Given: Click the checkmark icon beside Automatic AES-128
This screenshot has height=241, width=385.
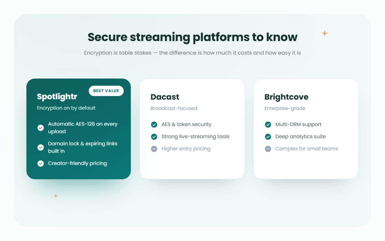Looking at the screenshot, I should (x=41, y=128).
